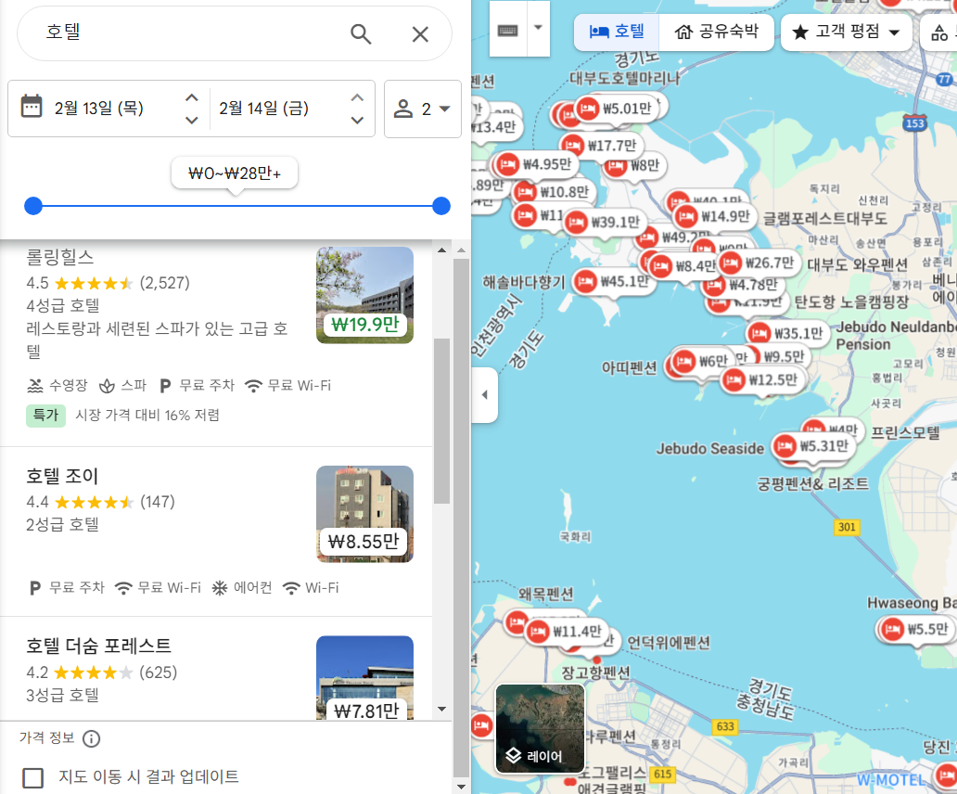Click the ₩5.31만 map marker
957x794 pixels.
(813, 446)
